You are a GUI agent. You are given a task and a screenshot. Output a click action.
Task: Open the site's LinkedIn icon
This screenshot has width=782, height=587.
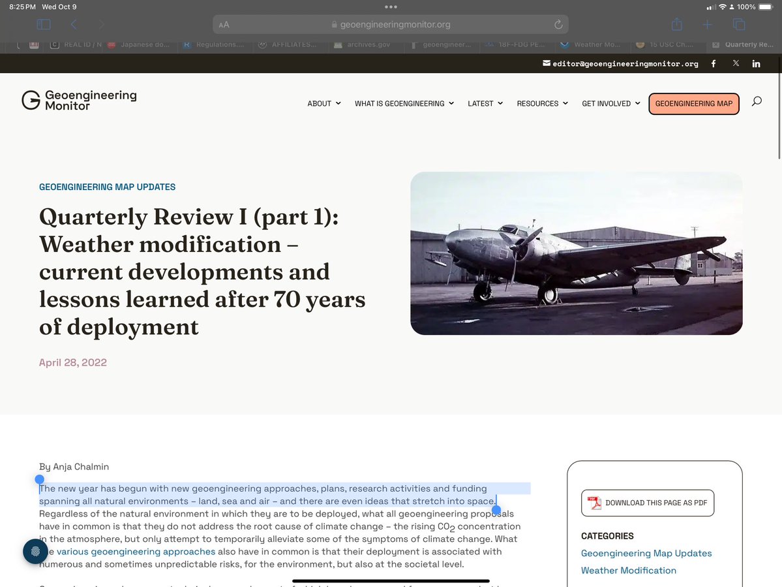coord(757,63)
